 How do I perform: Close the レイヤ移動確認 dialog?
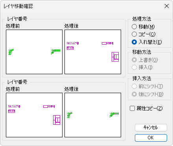click(167, 6)
